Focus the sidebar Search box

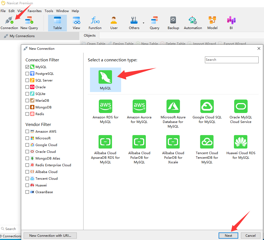coord(10,229)
